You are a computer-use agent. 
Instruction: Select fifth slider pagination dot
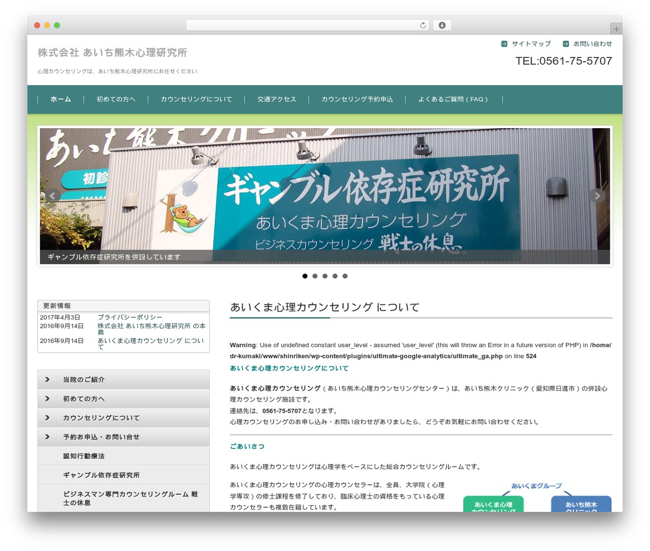point(345,276)
